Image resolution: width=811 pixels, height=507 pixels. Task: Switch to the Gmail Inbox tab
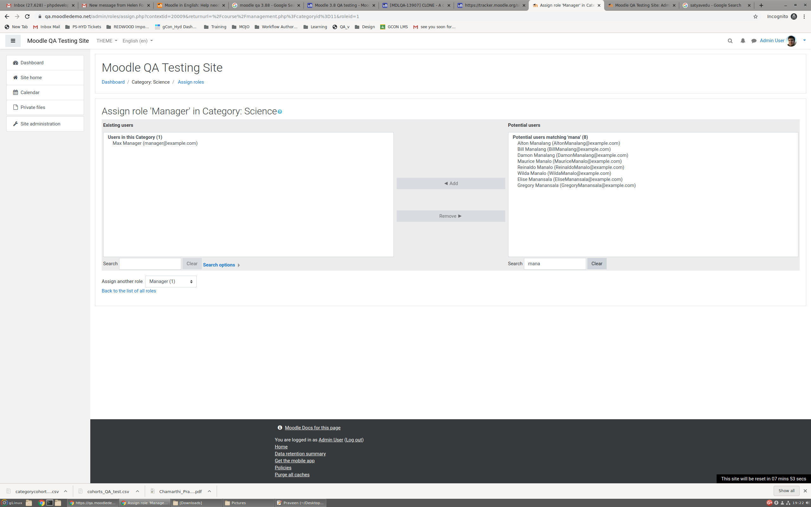pos(40,5)
